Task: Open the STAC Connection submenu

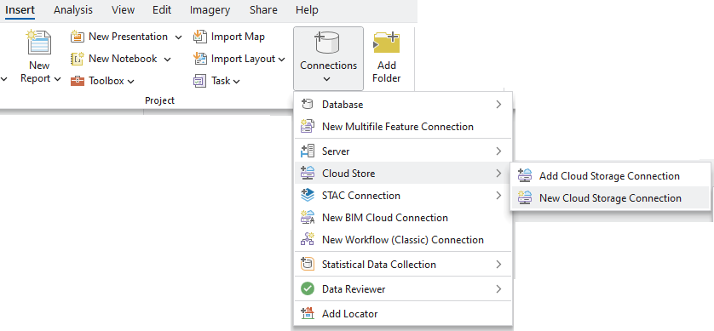Action: (404, 196)
